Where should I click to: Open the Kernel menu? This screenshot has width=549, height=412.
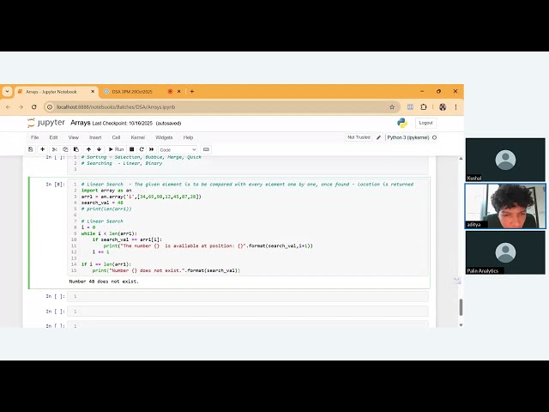[138, 137]
